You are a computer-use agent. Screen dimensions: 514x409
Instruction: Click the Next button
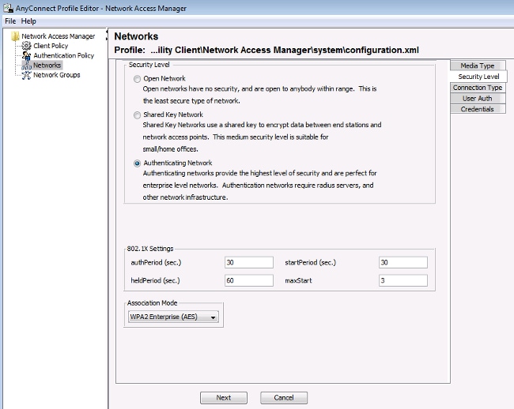[224, 397]
